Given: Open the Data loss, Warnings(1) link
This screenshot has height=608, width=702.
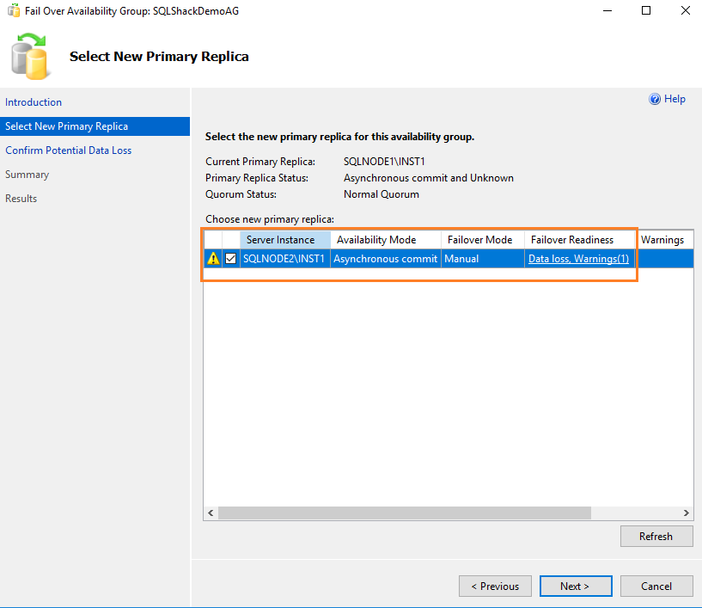Looking at the screenshot, I should pyautogui.click(x=578, y=258).
